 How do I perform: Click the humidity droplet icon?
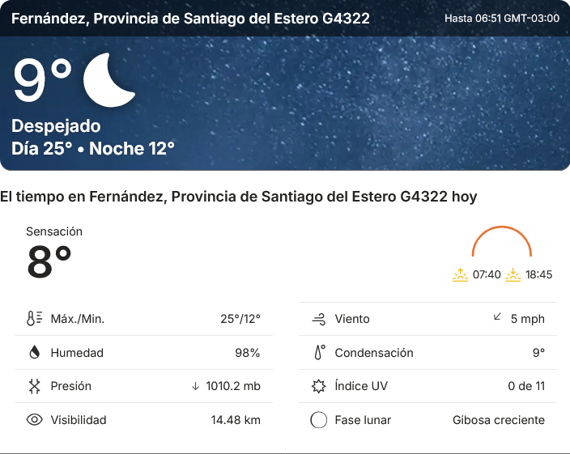(34, 353)
